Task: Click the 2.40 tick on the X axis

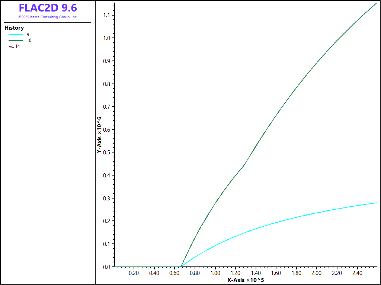Action: click(357, 273)
